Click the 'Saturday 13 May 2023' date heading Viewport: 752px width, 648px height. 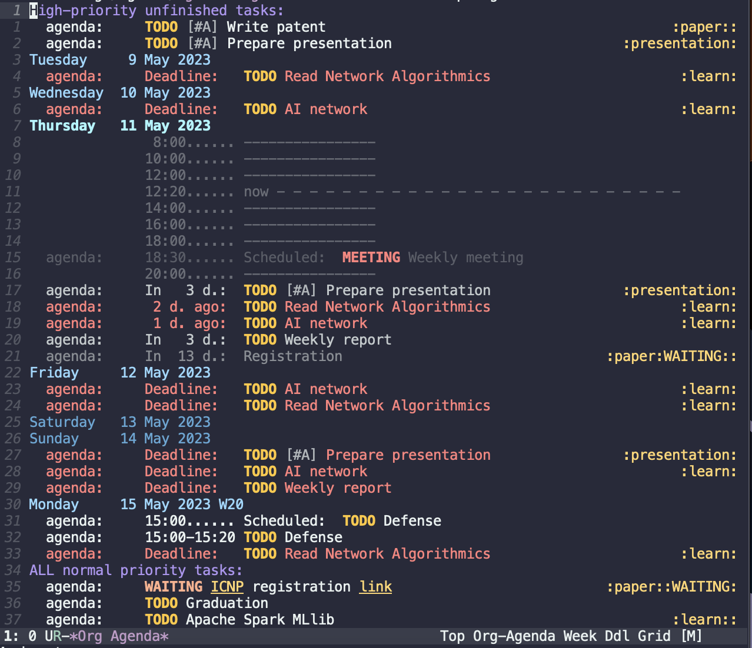pyautogui.click(x=120, y=422)
